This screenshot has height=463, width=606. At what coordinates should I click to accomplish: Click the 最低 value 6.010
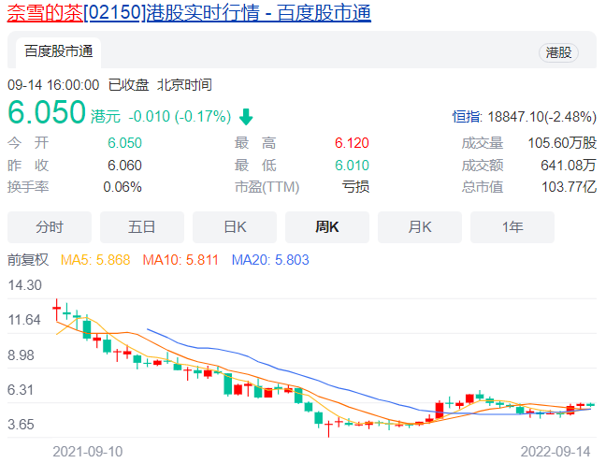[352, 166]
